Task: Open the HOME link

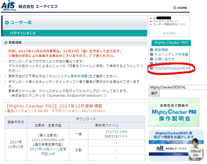Action: [x=182, y=8]
